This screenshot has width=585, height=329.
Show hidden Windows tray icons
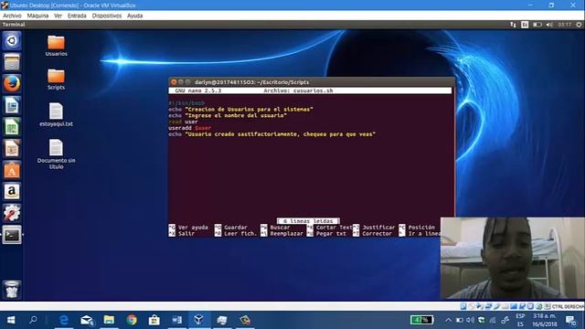pos(448,320)
